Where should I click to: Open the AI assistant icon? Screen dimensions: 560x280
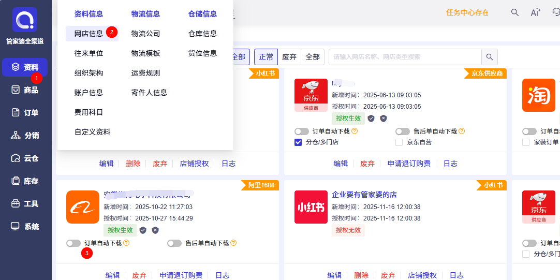[x=535, y=12]
